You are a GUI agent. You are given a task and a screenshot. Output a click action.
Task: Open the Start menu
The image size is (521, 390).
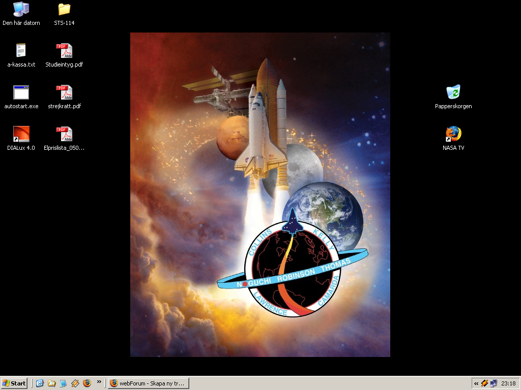(x=14, y=383)
